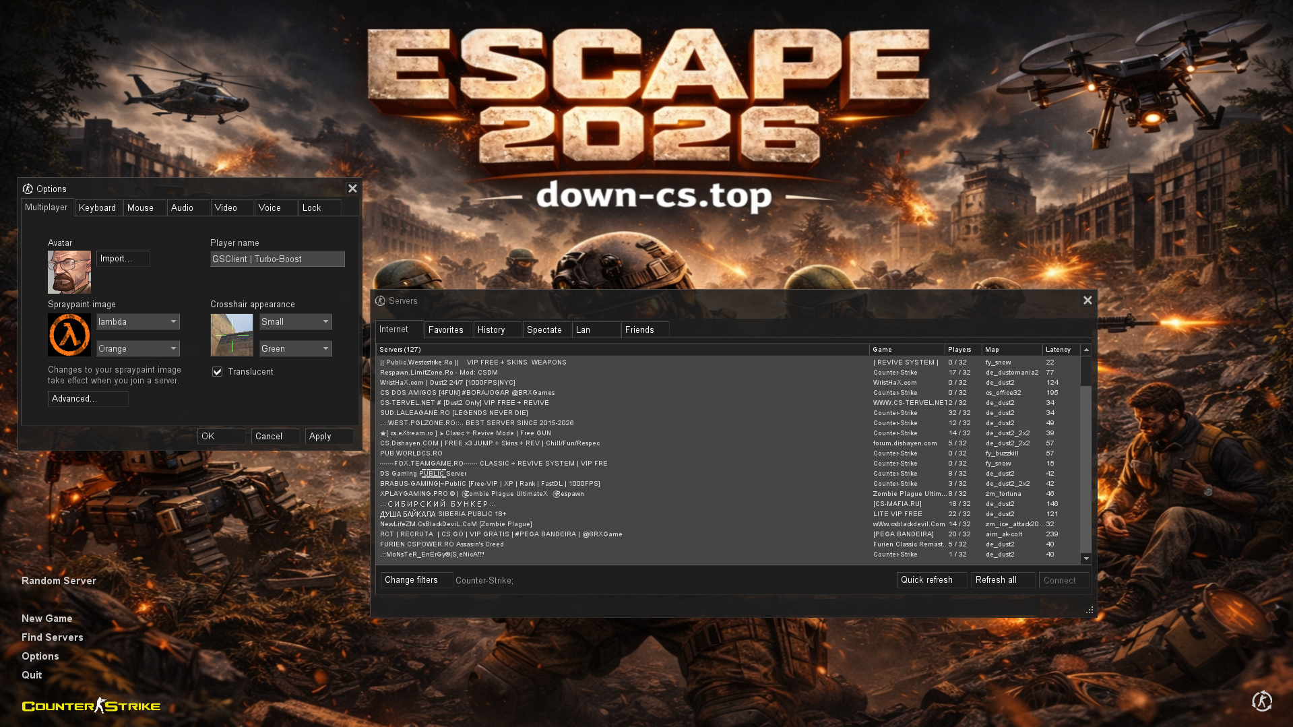The image size is (1293, 727).
Task: Click the Counter-Strike emblem in bottom-right corner
Action: (1262, 701)
